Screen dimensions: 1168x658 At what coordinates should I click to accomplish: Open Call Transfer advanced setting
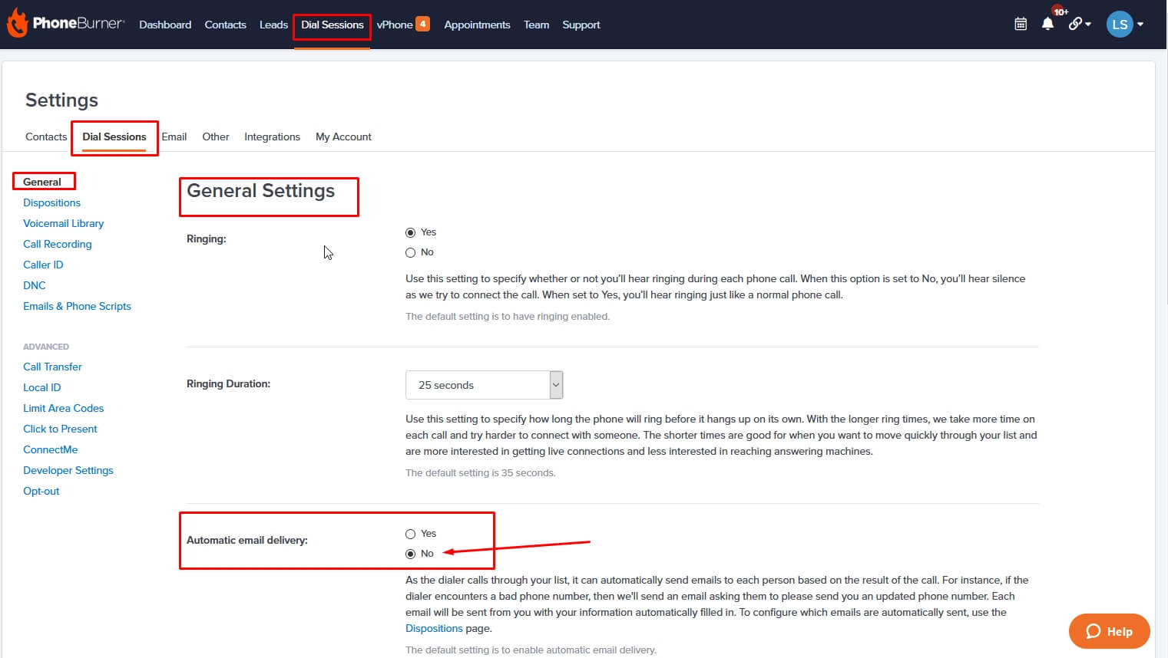coord(52,367)
